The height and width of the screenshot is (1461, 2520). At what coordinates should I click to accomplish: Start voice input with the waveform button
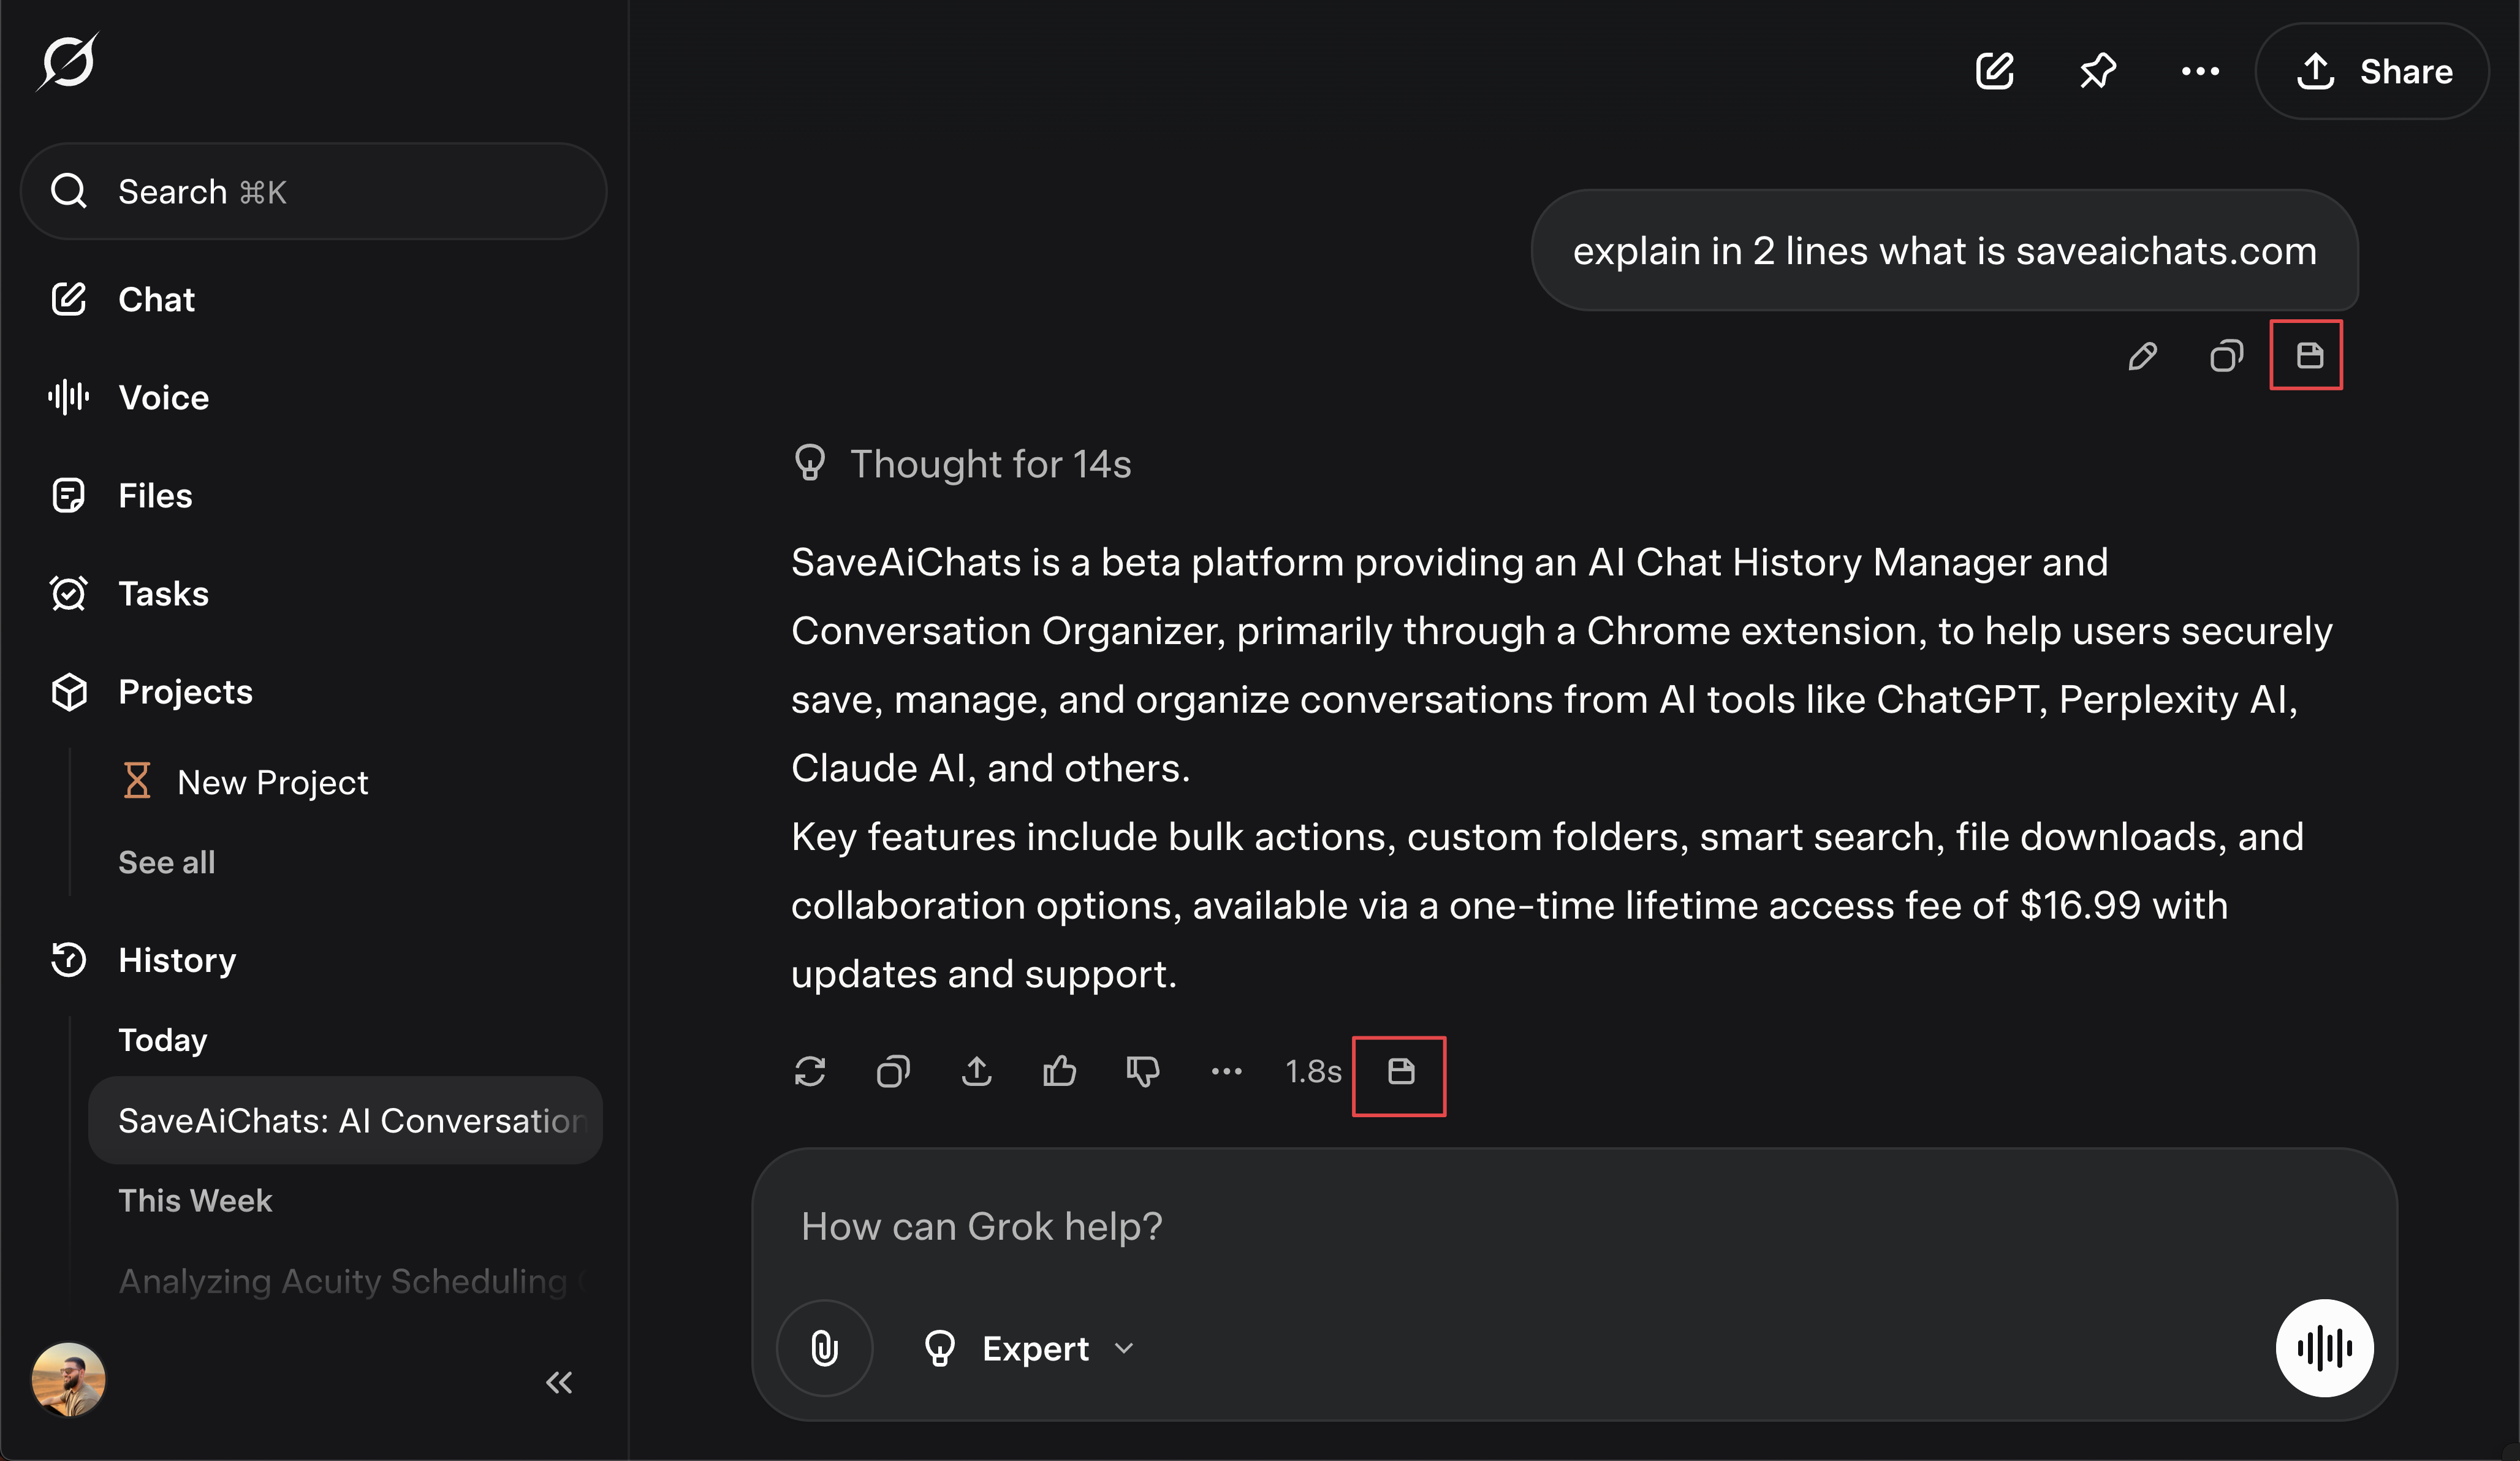pyautogui.click(x=2324, y=1348)
